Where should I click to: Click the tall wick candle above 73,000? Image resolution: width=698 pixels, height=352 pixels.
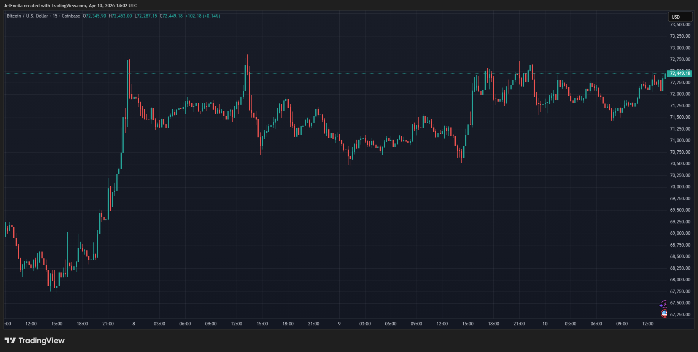[x=530, y=53]
